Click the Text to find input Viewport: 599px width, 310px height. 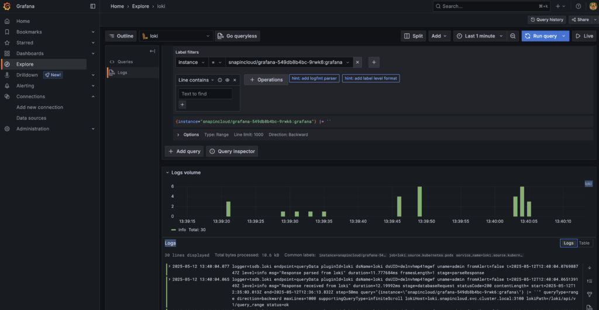(205, 94)
